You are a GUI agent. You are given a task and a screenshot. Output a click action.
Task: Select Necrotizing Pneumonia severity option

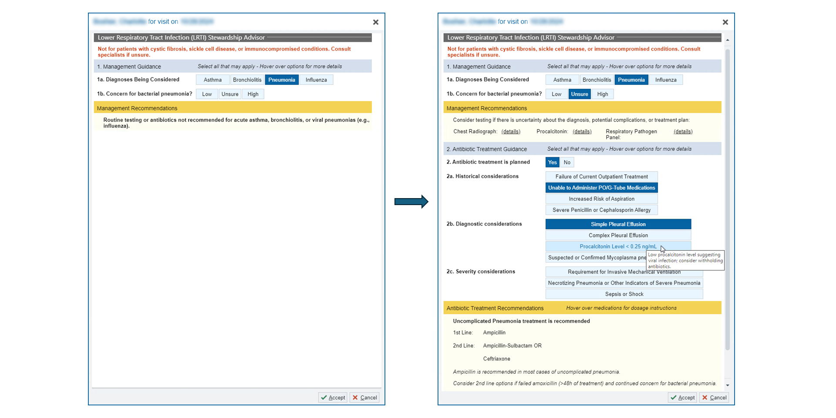coord(624,283)
